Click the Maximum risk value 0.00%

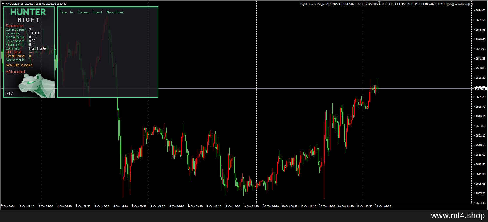point(33,37)
